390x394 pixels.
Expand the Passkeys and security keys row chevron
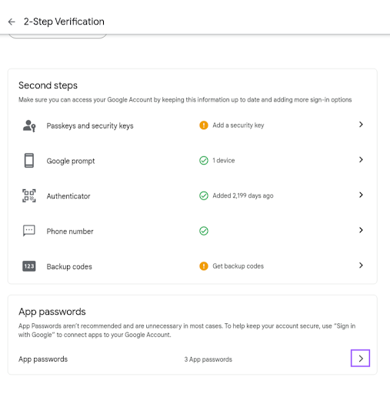[361, 125]
